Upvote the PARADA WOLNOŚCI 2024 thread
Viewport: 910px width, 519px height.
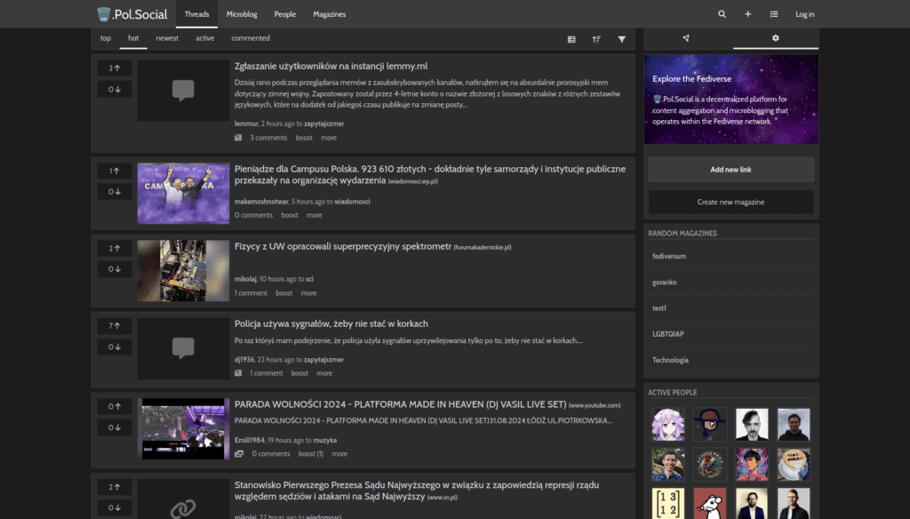[115, 406]
